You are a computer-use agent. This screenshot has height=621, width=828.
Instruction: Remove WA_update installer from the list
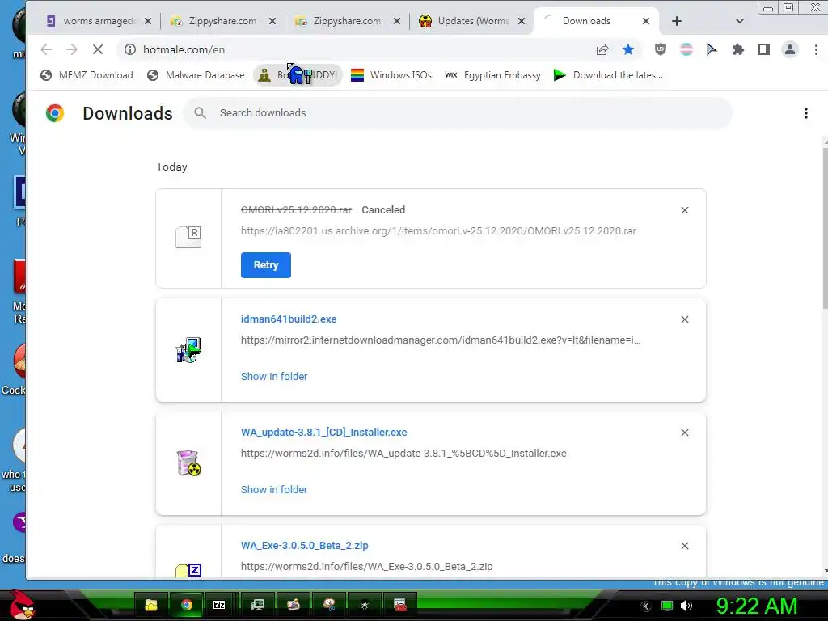click(685, 433)
